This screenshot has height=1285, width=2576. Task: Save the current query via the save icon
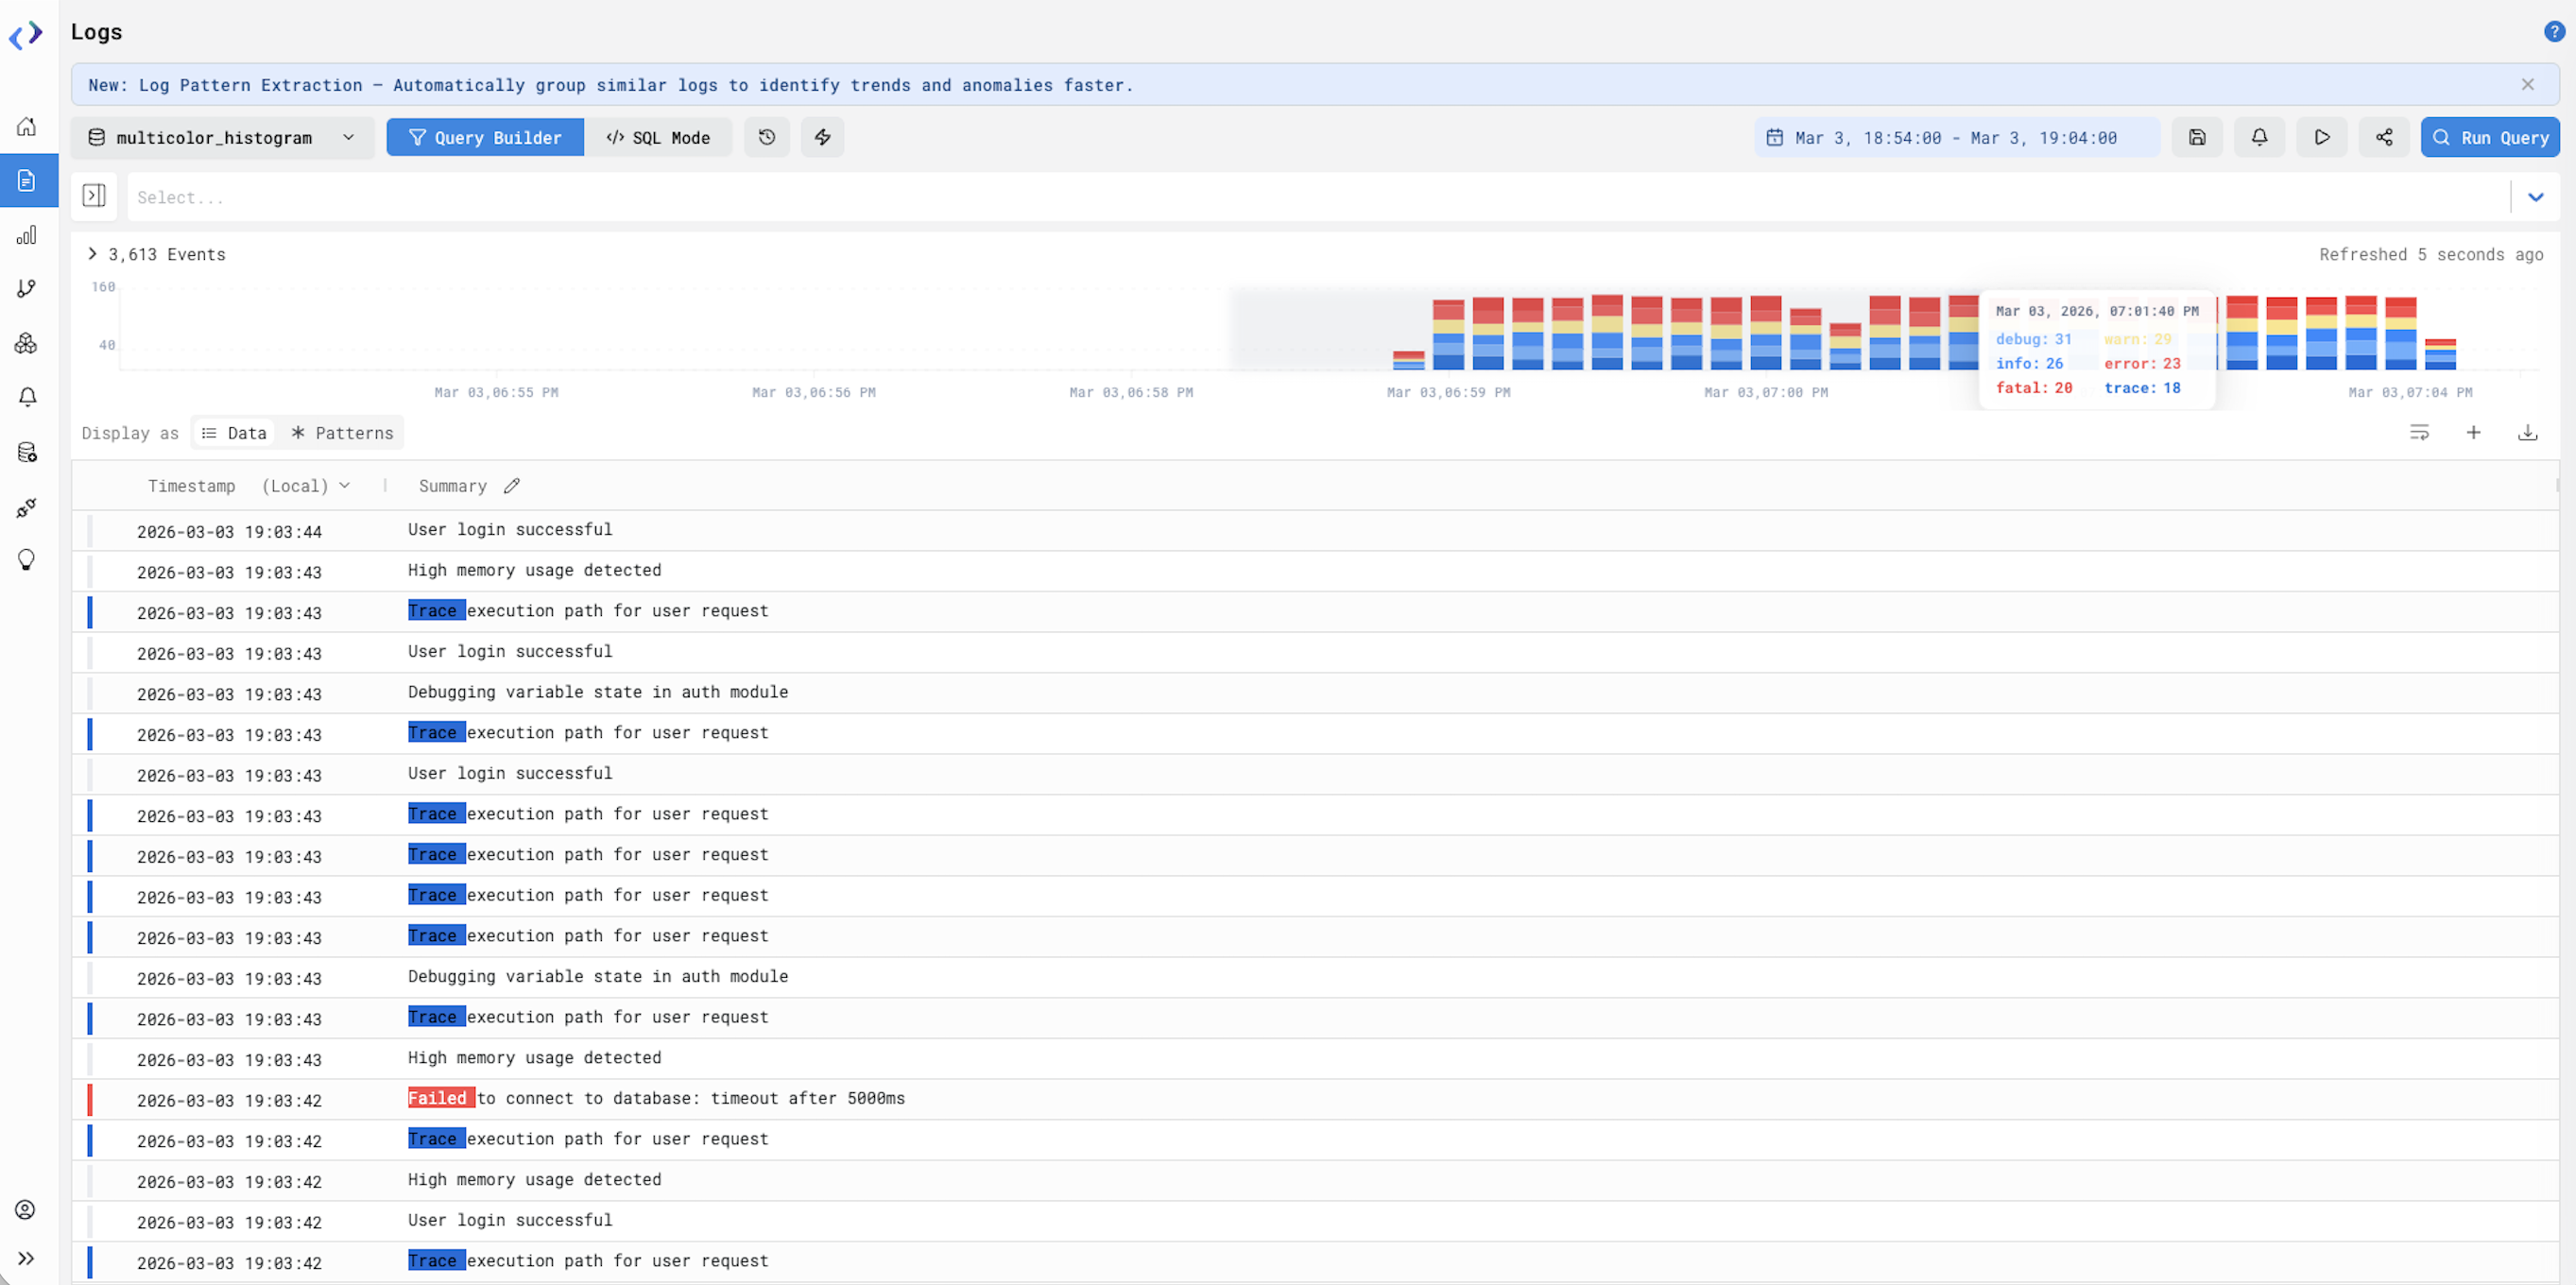[x=2196, y=137]
